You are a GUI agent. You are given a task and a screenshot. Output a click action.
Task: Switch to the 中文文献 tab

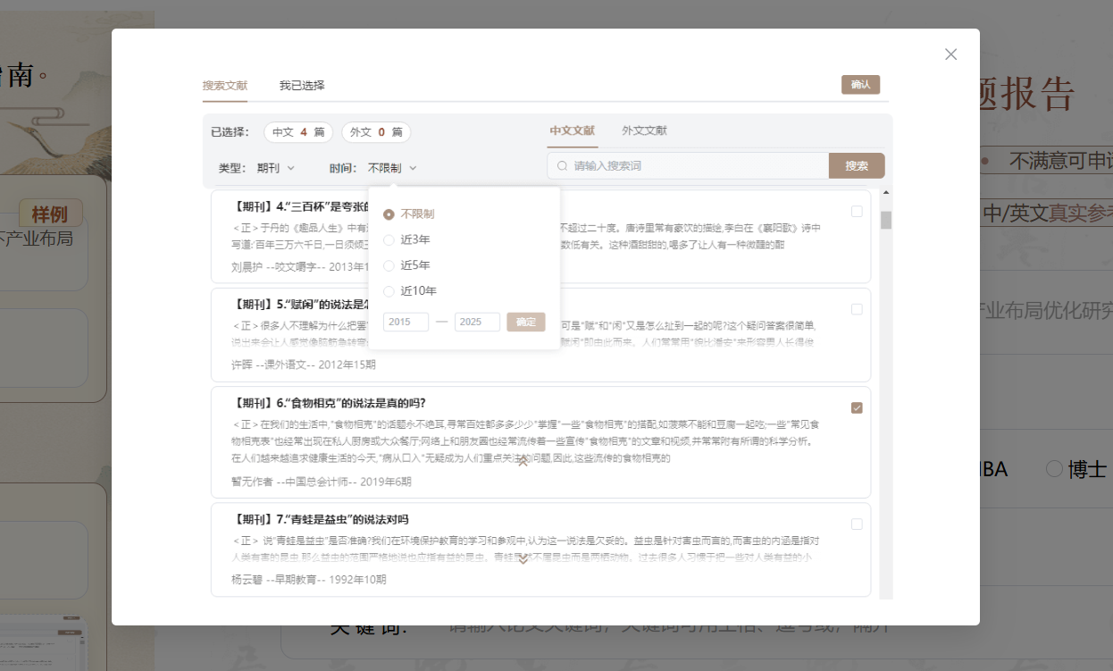(573, 130)
